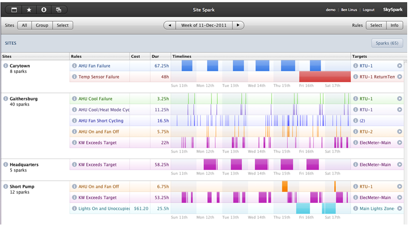Open the Week of 11-Dec-2011 date picker
411x225 pixels.
pos(204,25)
